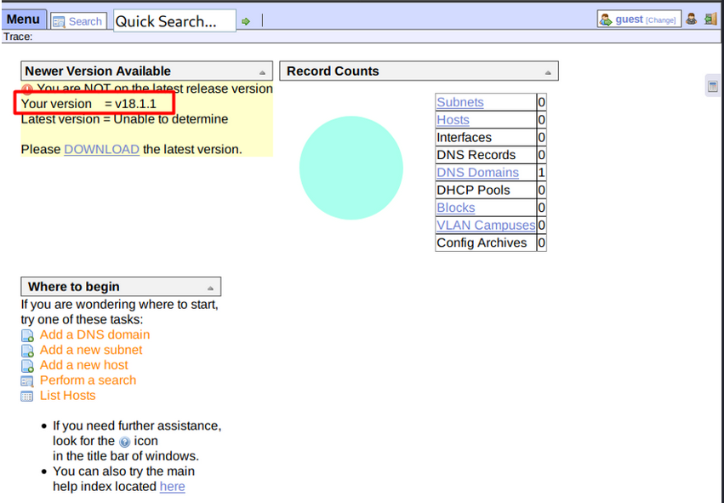Collapse the Record Counts panel
The width and height of the screenshot is (724, 503).
coord(548,72)
